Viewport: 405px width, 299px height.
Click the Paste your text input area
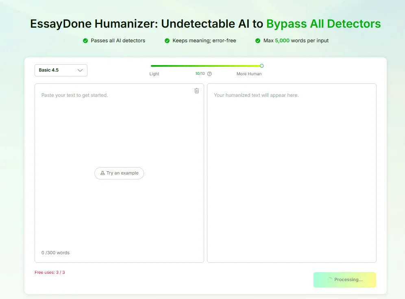[119, 173]
